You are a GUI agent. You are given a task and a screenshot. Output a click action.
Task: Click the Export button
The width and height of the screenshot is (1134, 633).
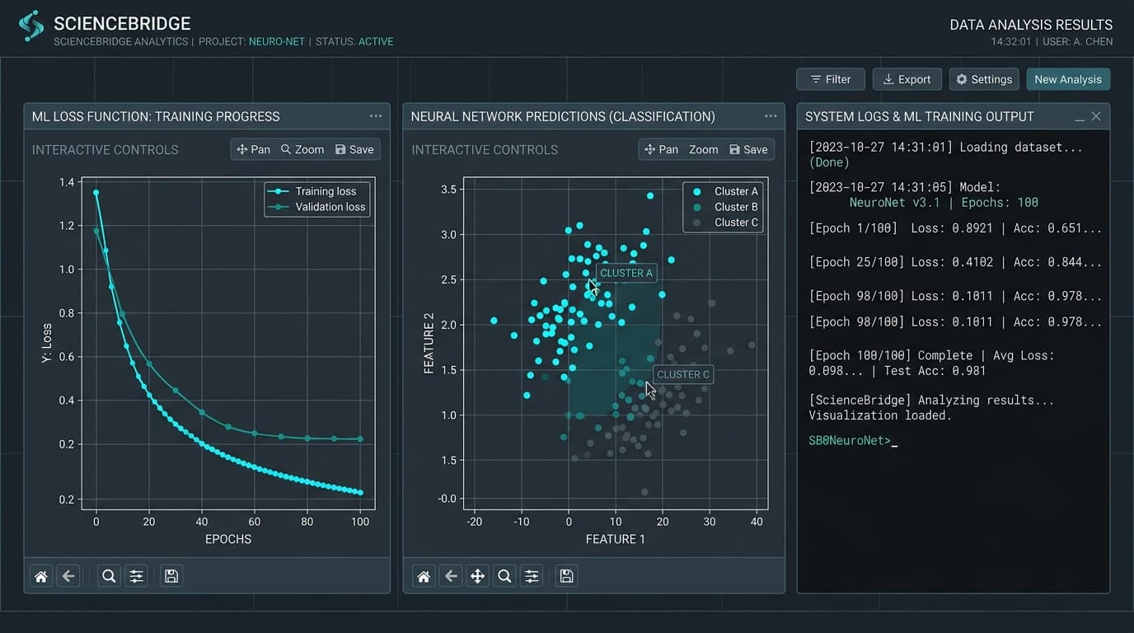coord(907,79)
